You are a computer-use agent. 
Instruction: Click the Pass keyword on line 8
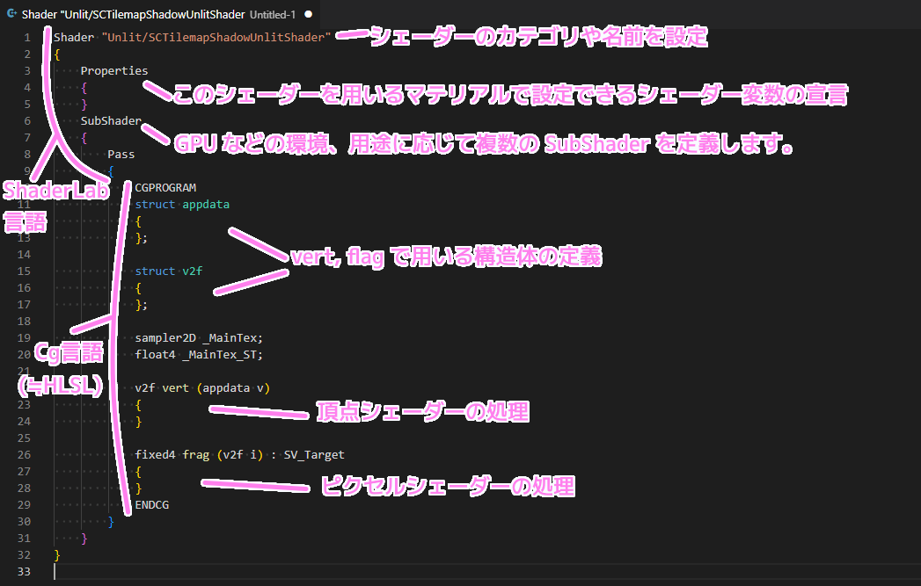(121, 154)
